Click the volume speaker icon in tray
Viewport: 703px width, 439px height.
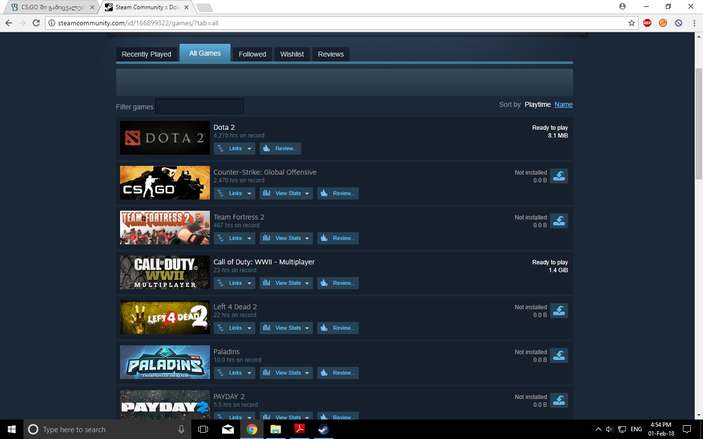[x=610, y=429]
